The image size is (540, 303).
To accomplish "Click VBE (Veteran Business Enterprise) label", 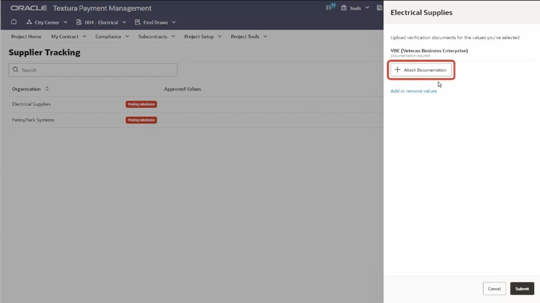I will tap(429, 50).
